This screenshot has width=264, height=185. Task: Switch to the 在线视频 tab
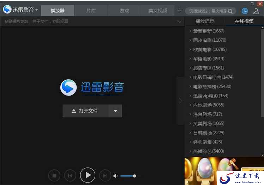pos(244,21)
